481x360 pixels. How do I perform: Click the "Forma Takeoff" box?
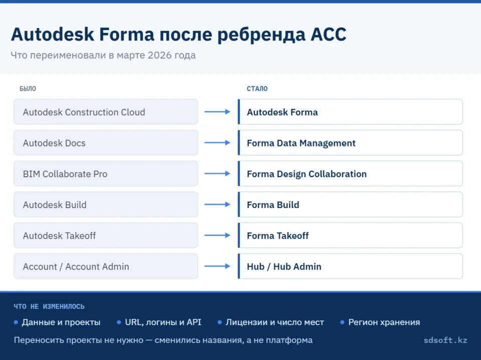click(350, 235)
